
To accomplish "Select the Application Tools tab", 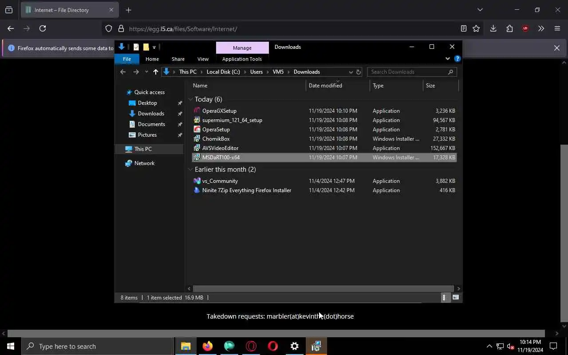I will (x=242, y=59).
